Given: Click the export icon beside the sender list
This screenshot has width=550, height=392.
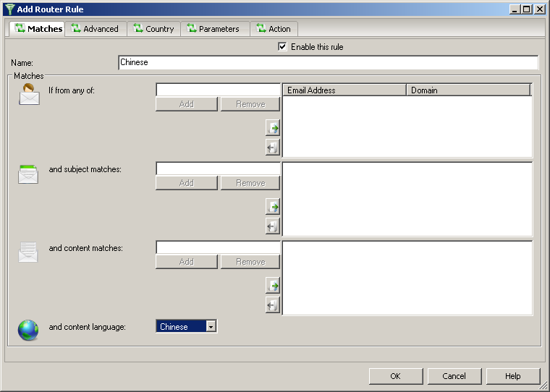Looking at the screenshot, I should coord(273,148).
